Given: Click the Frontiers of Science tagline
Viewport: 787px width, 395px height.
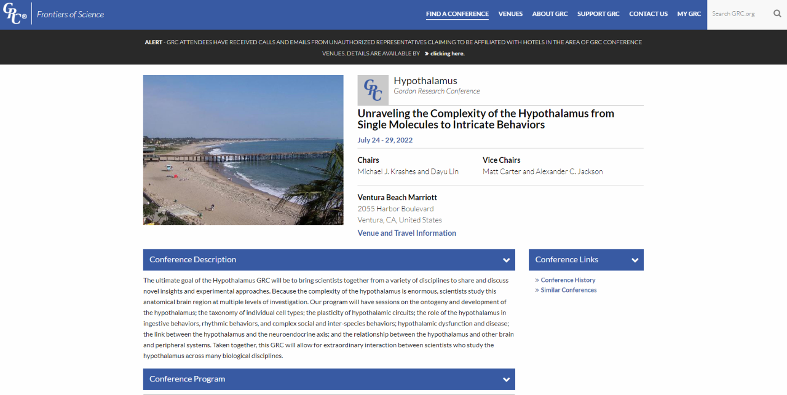Looking at the screenshot, I should [70, 14].
